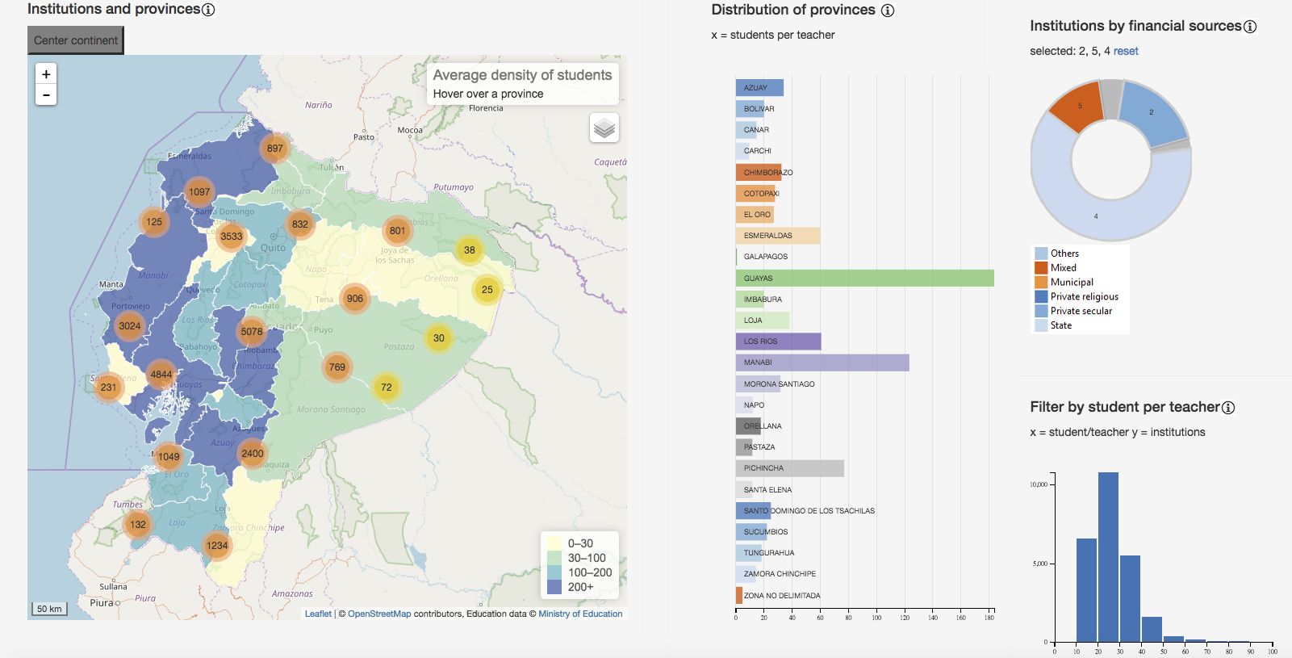
Task: Toggle the Mixed orange donut segment
Action: click(x=1077, y=107)
